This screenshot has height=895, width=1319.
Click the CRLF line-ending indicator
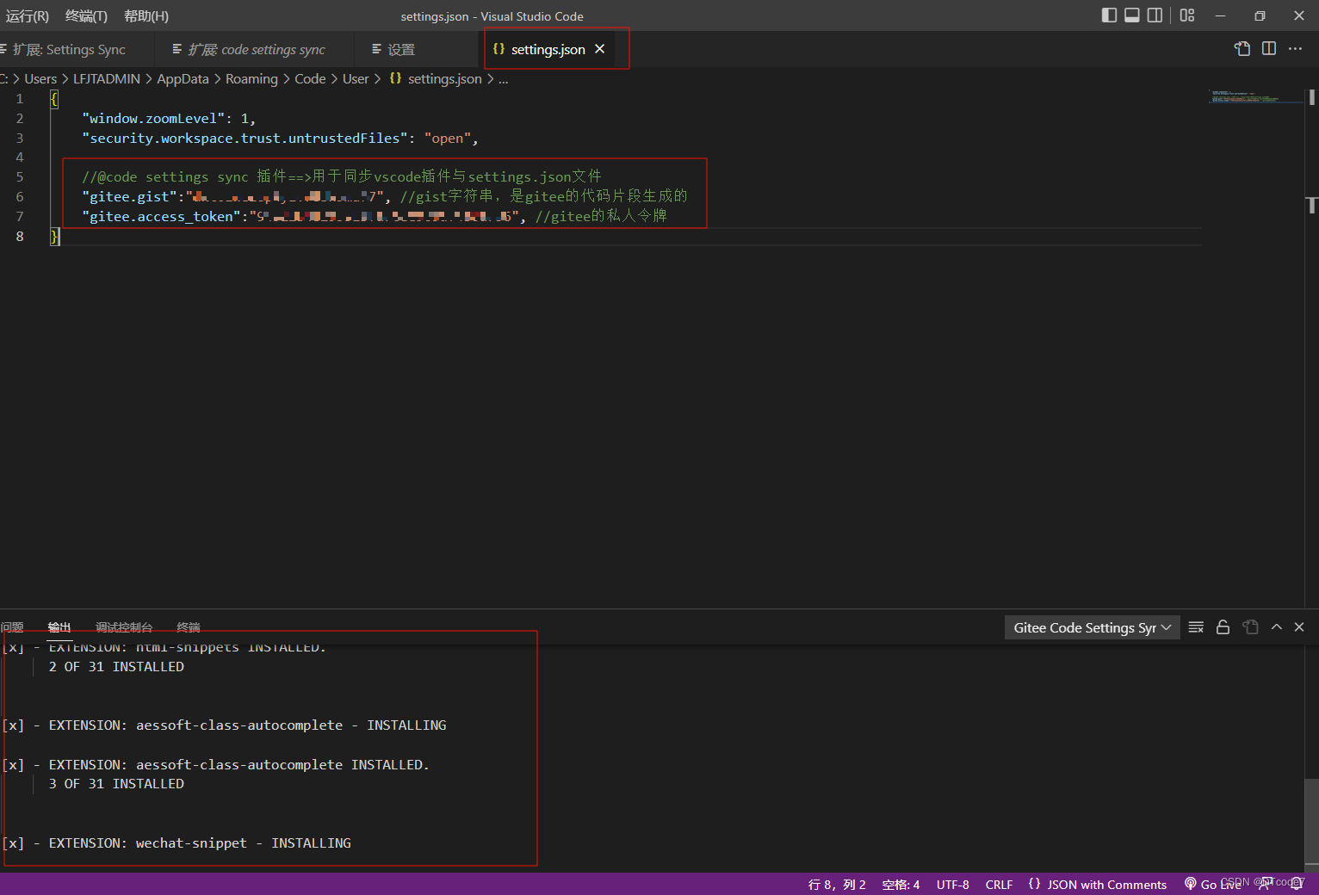[x=998, y=884]
